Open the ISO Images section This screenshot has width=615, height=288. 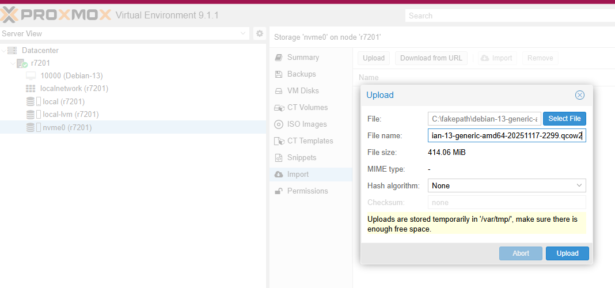pos(306,124)
